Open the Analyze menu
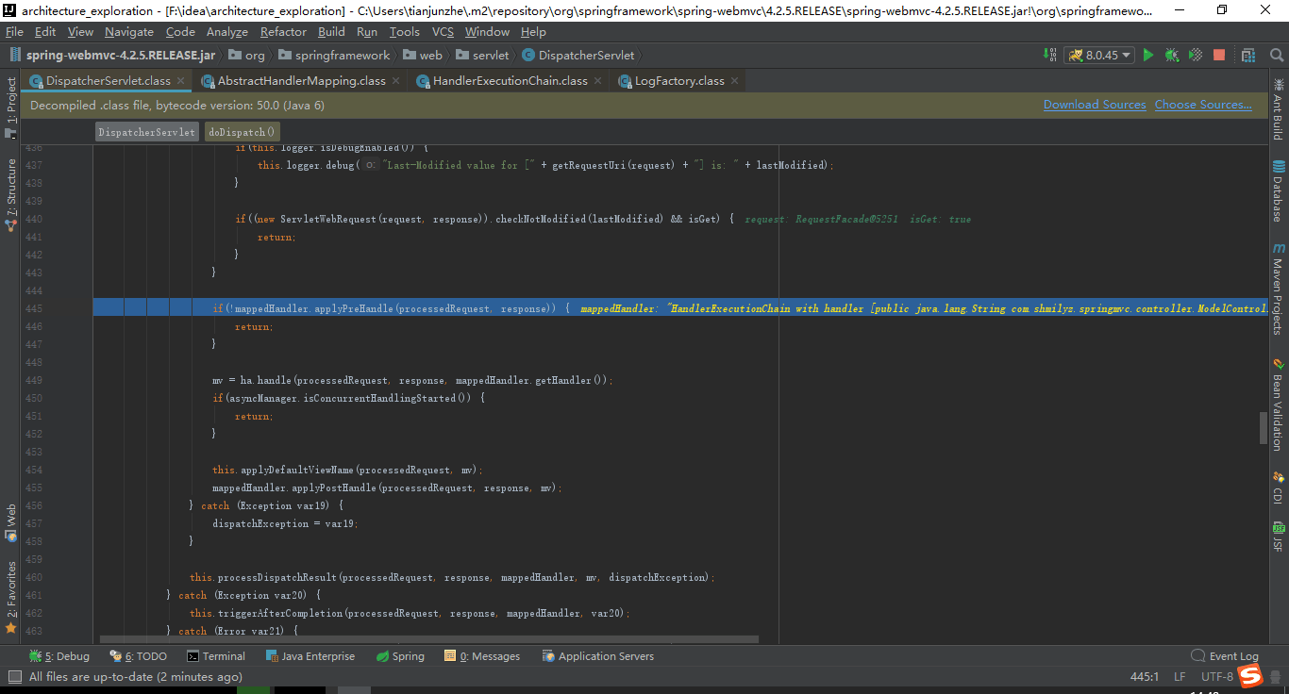This screenshot has width=1289, height=694. [x=229, y=31]
